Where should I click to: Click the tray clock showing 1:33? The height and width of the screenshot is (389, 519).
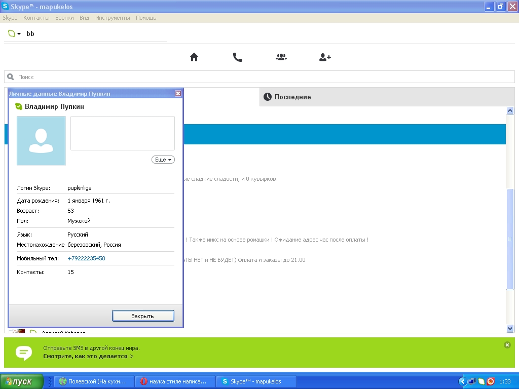click(505, 381)
